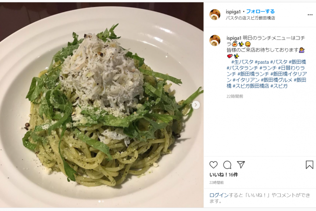Image resolution: width=316 pixels, height=211 pixels.
Task: Follow ispiga1 using フォローする
Action: coord(260,11)
